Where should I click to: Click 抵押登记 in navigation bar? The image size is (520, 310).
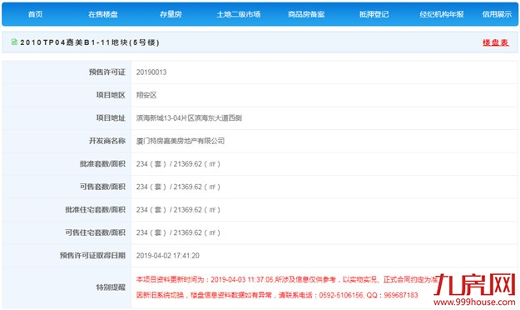(374, 14)
